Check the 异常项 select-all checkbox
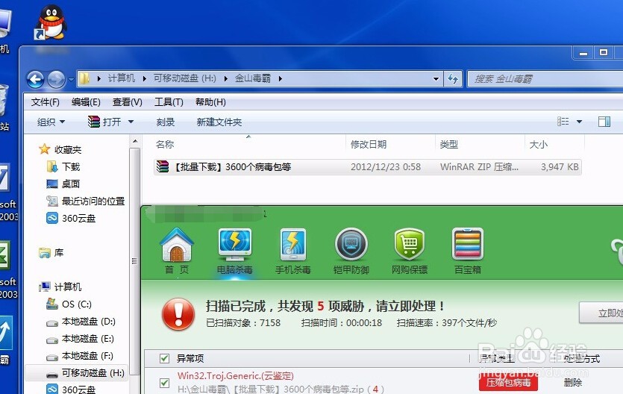 [x=164, y=359]
